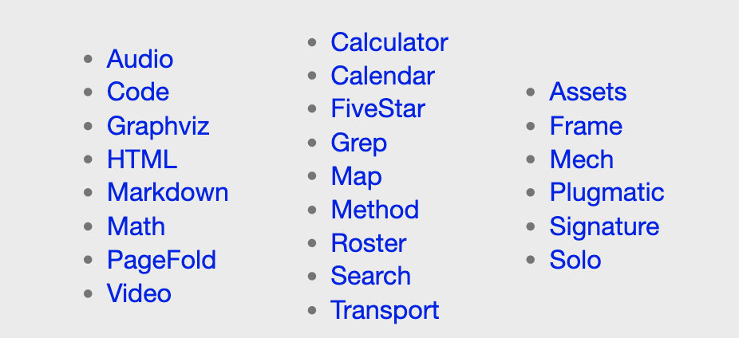
Task: Click the Code link
Action: pos(137,92)
